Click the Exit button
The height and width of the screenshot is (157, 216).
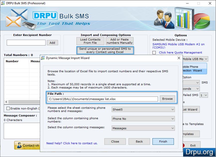click(x=192, y=145)
